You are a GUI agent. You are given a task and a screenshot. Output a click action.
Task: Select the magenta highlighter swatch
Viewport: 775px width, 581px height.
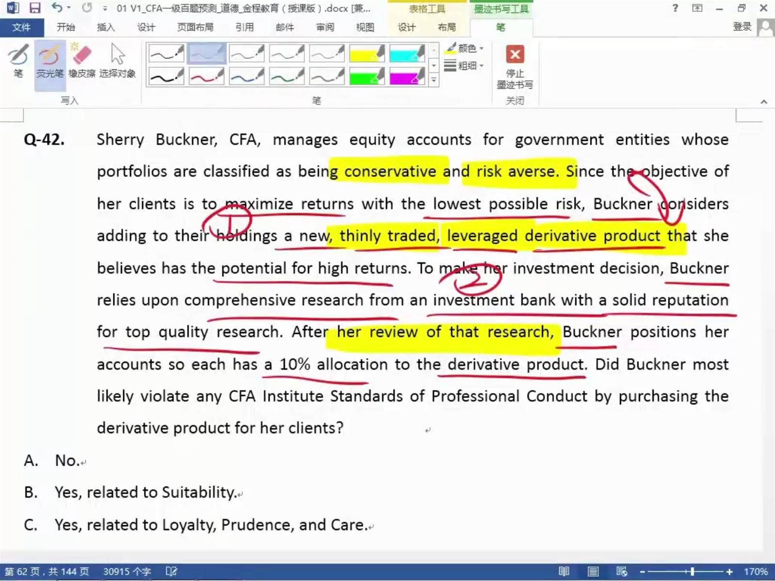point(407,76)
